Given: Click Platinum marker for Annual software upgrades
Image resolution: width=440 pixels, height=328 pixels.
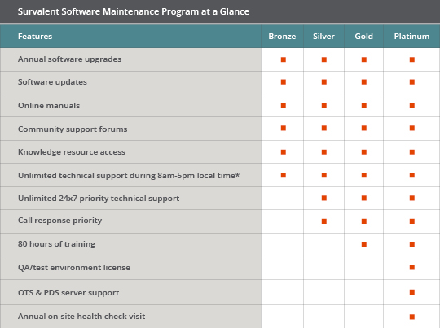Looking at the screenshot, I should click(412, 59).
